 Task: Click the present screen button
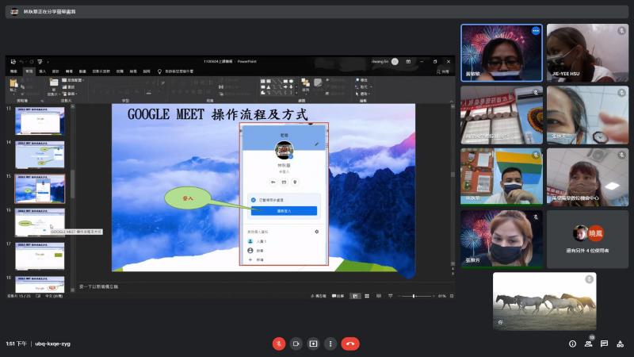tap(314, 344)
